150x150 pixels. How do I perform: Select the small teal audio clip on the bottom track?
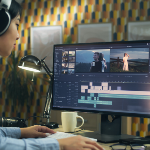pos(95,106)
